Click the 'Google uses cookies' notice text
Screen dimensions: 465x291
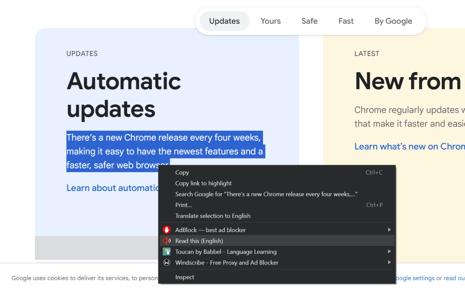click(85, 278)
